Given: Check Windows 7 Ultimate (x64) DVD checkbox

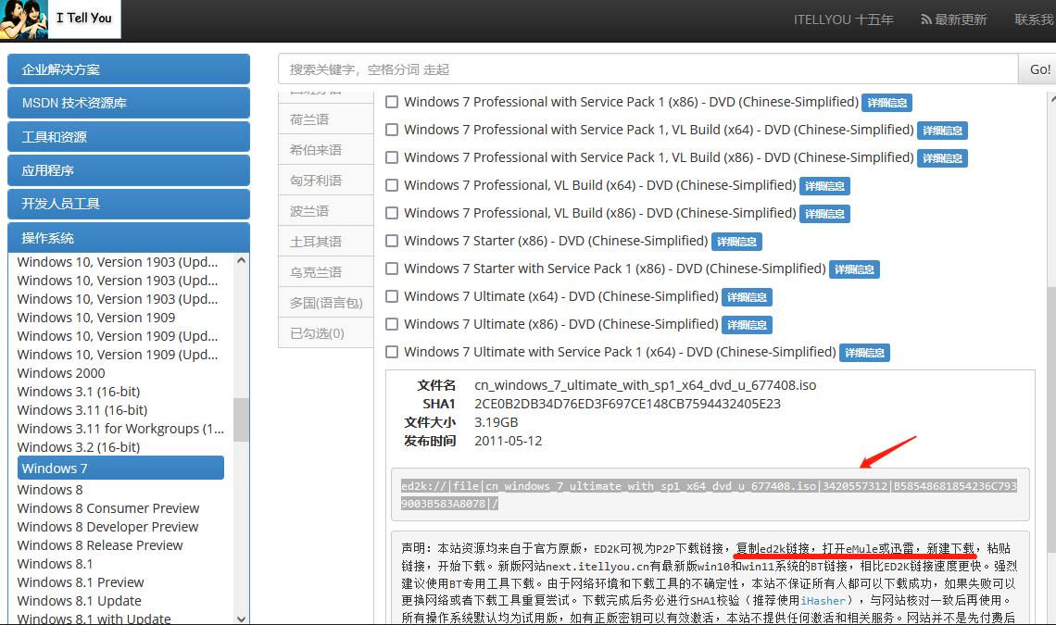Looking at the screenshot, I should 392,296.
